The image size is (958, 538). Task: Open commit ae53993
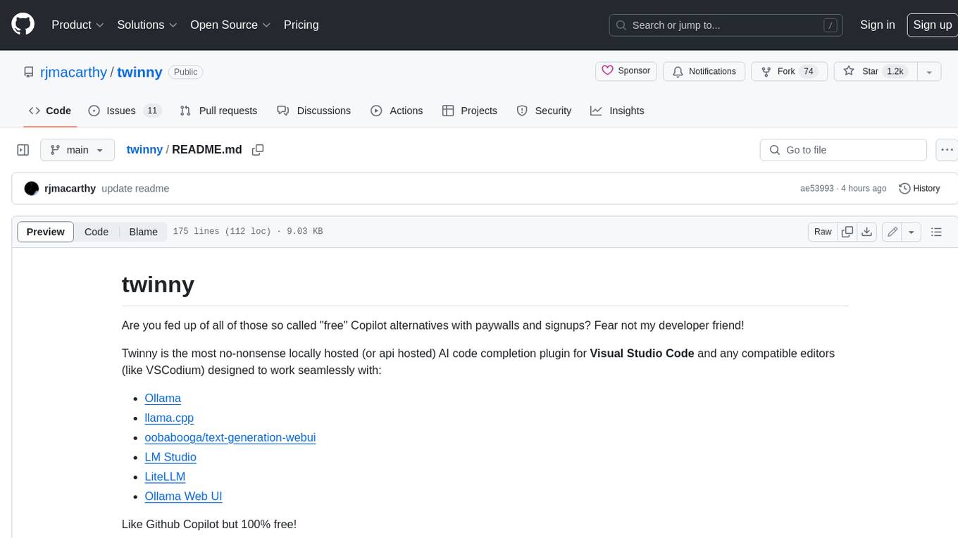[x=816, y=189]
